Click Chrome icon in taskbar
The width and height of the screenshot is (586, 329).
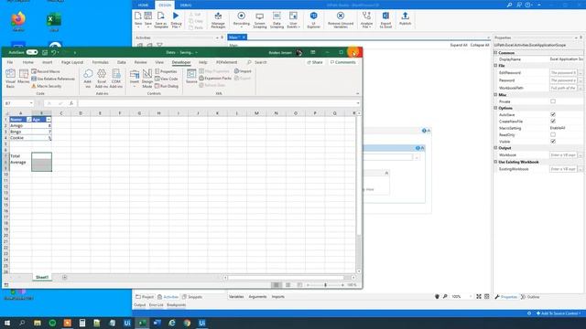click(x=187, y=323)
